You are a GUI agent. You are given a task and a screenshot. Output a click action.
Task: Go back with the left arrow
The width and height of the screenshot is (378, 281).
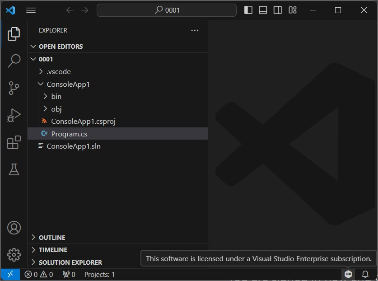[x=70, y=10]
